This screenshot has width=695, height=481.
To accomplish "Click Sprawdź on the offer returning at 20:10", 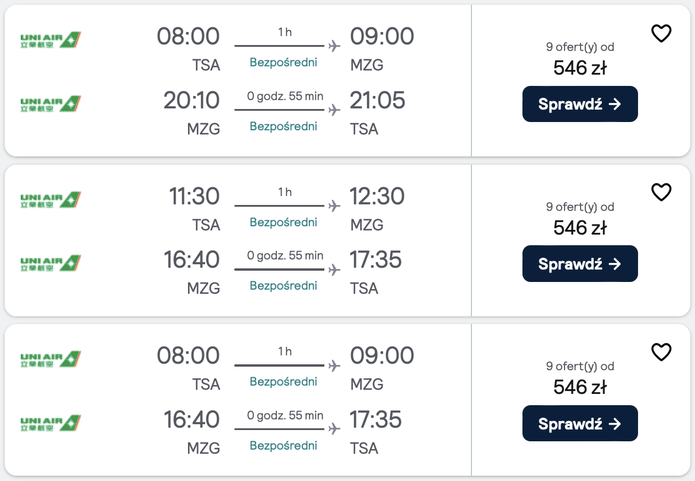I will 579,104.
